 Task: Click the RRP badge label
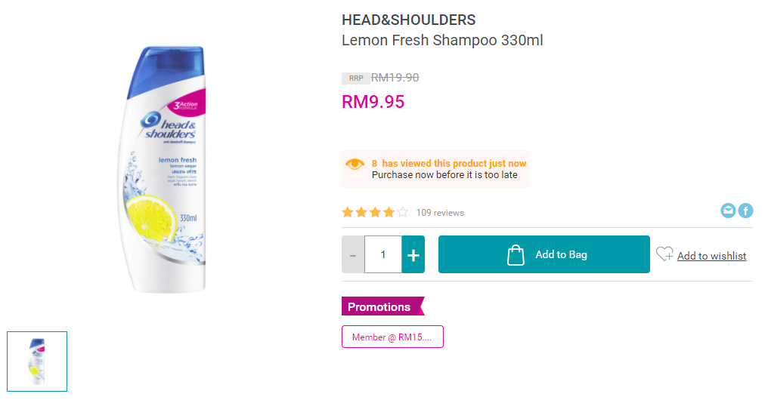(356, 78)
